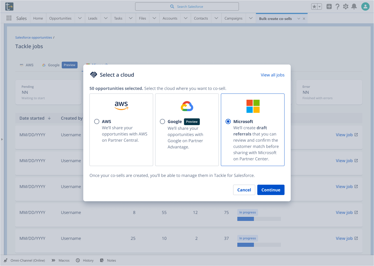Image resolution: width=374 pixels, height=266 pixels.
Task: Click the progress bar in the 75 row
Action: (259, 219)
